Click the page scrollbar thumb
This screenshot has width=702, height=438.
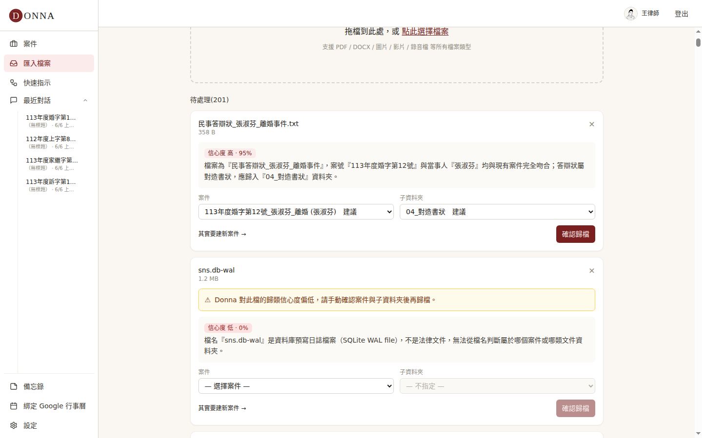698,42
